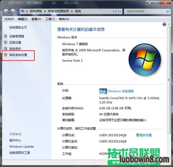Click the 4.1 experience index badge

pyautogui.click(x=103, y=91)
